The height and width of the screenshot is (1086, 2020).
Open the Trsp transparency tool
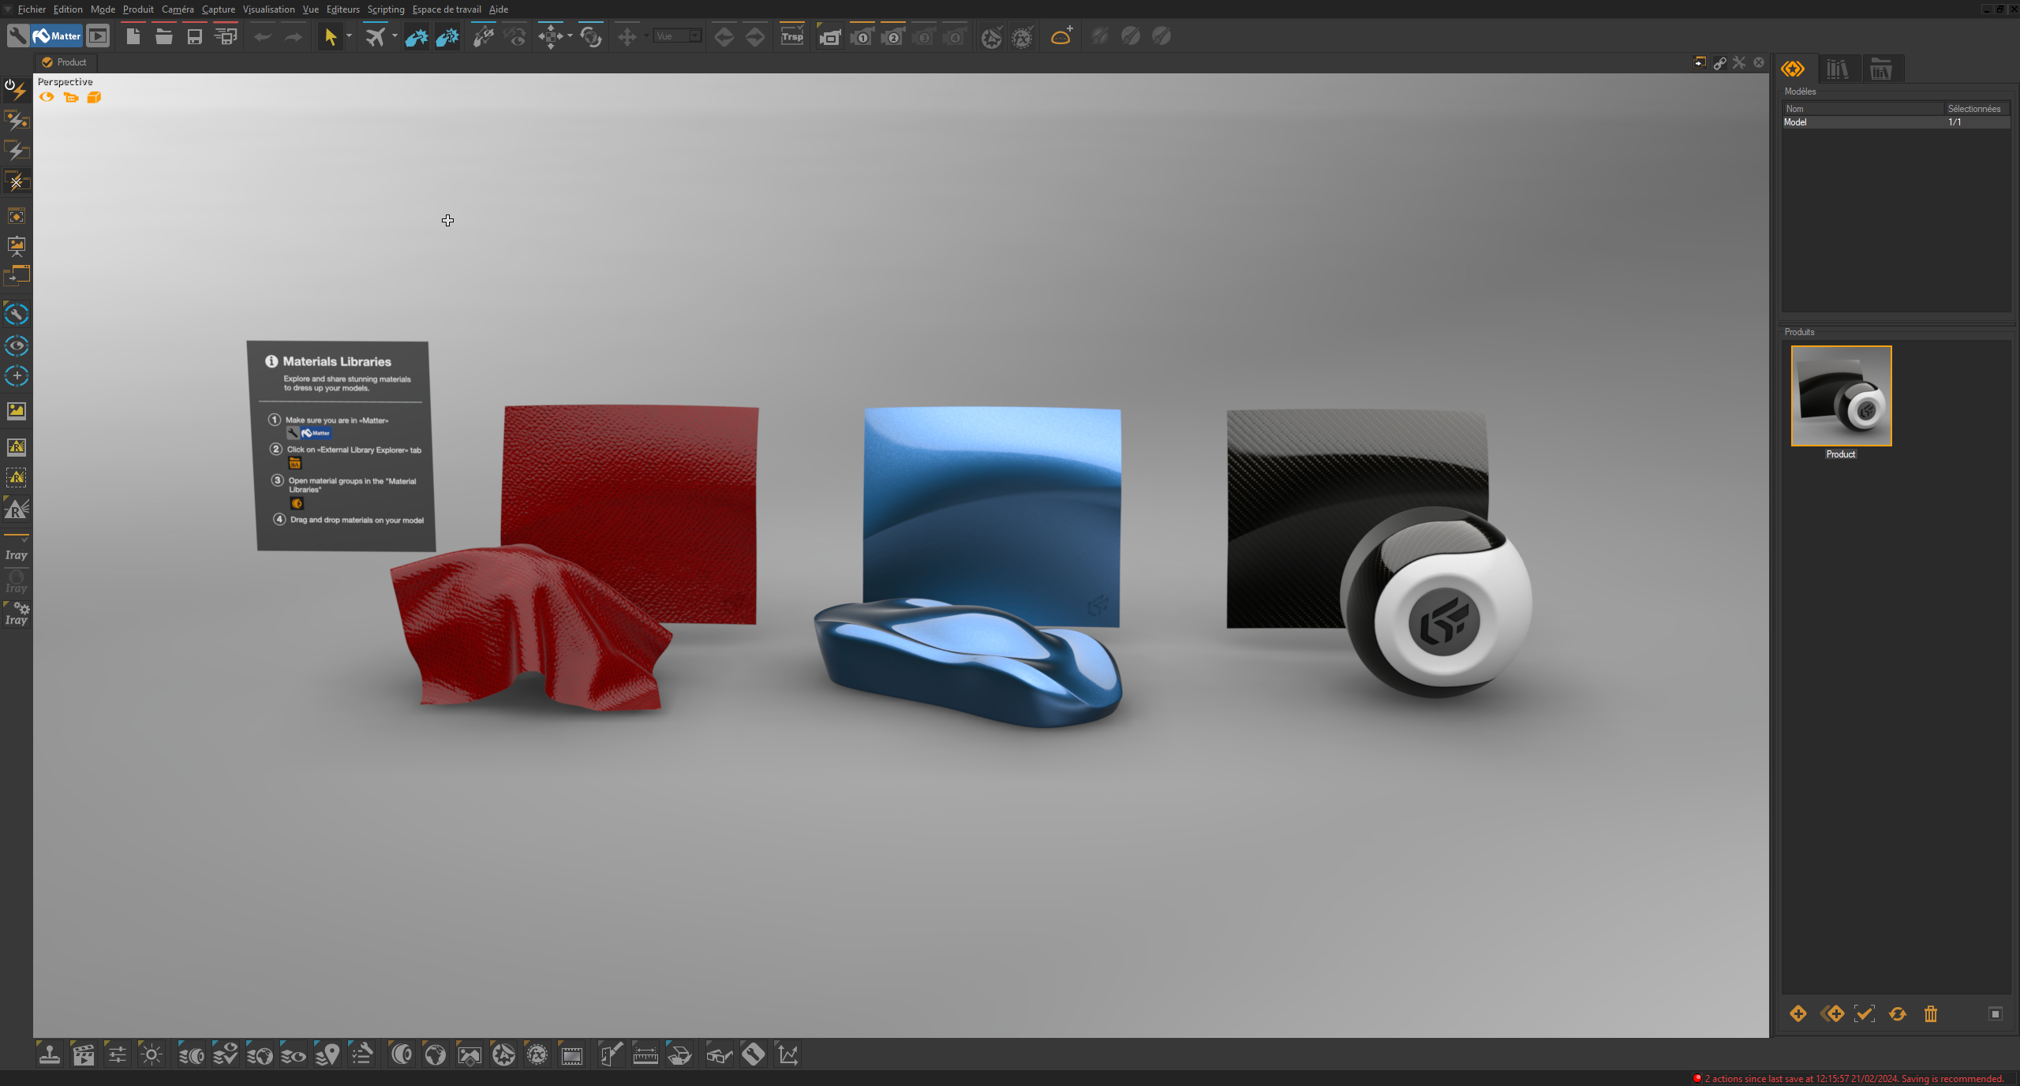pyautogui.click(x=792, y=35)
